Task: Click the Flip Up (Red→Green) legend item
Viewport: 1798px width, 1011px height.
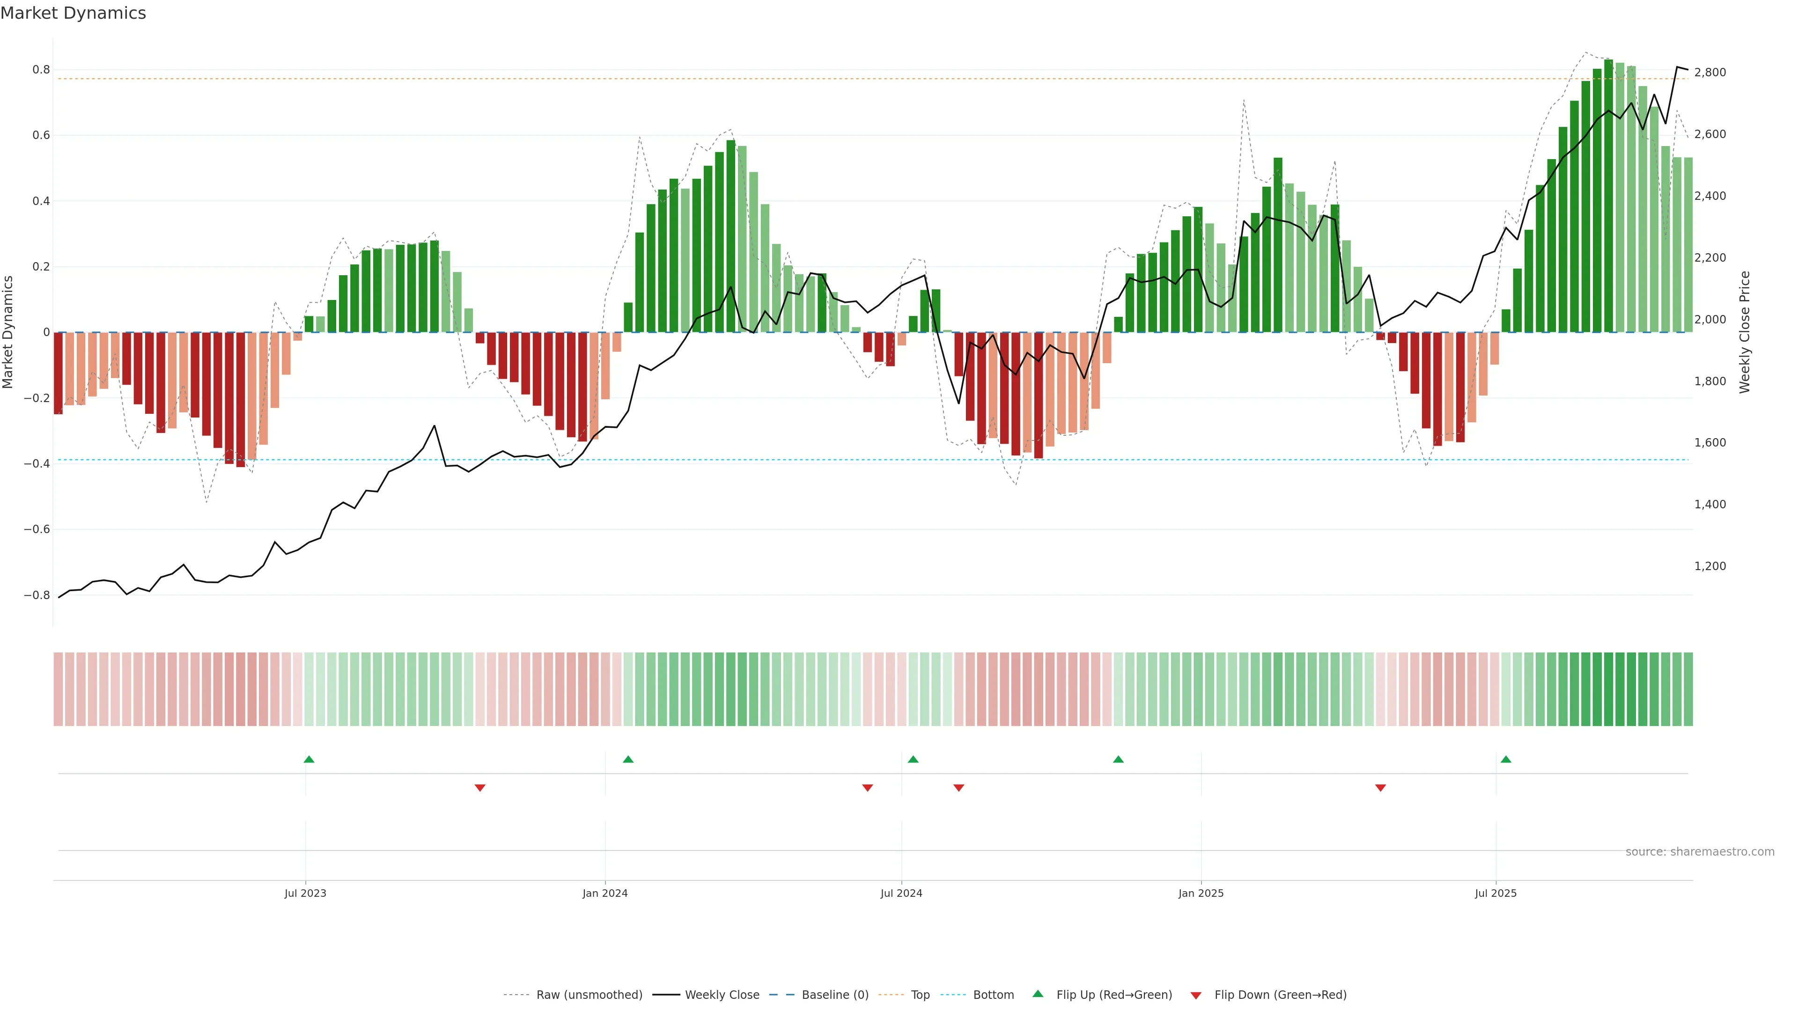Action: (1114, 995)
